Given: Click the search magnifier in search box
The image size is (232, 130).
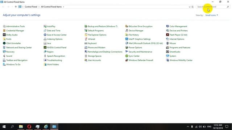Looking at the screenshot, I should (x=228, y=7).
